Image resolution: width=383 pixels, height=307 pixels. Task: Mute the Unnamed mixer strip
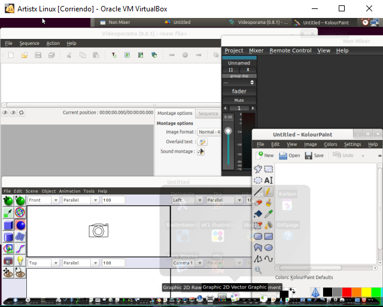(239, 100)
